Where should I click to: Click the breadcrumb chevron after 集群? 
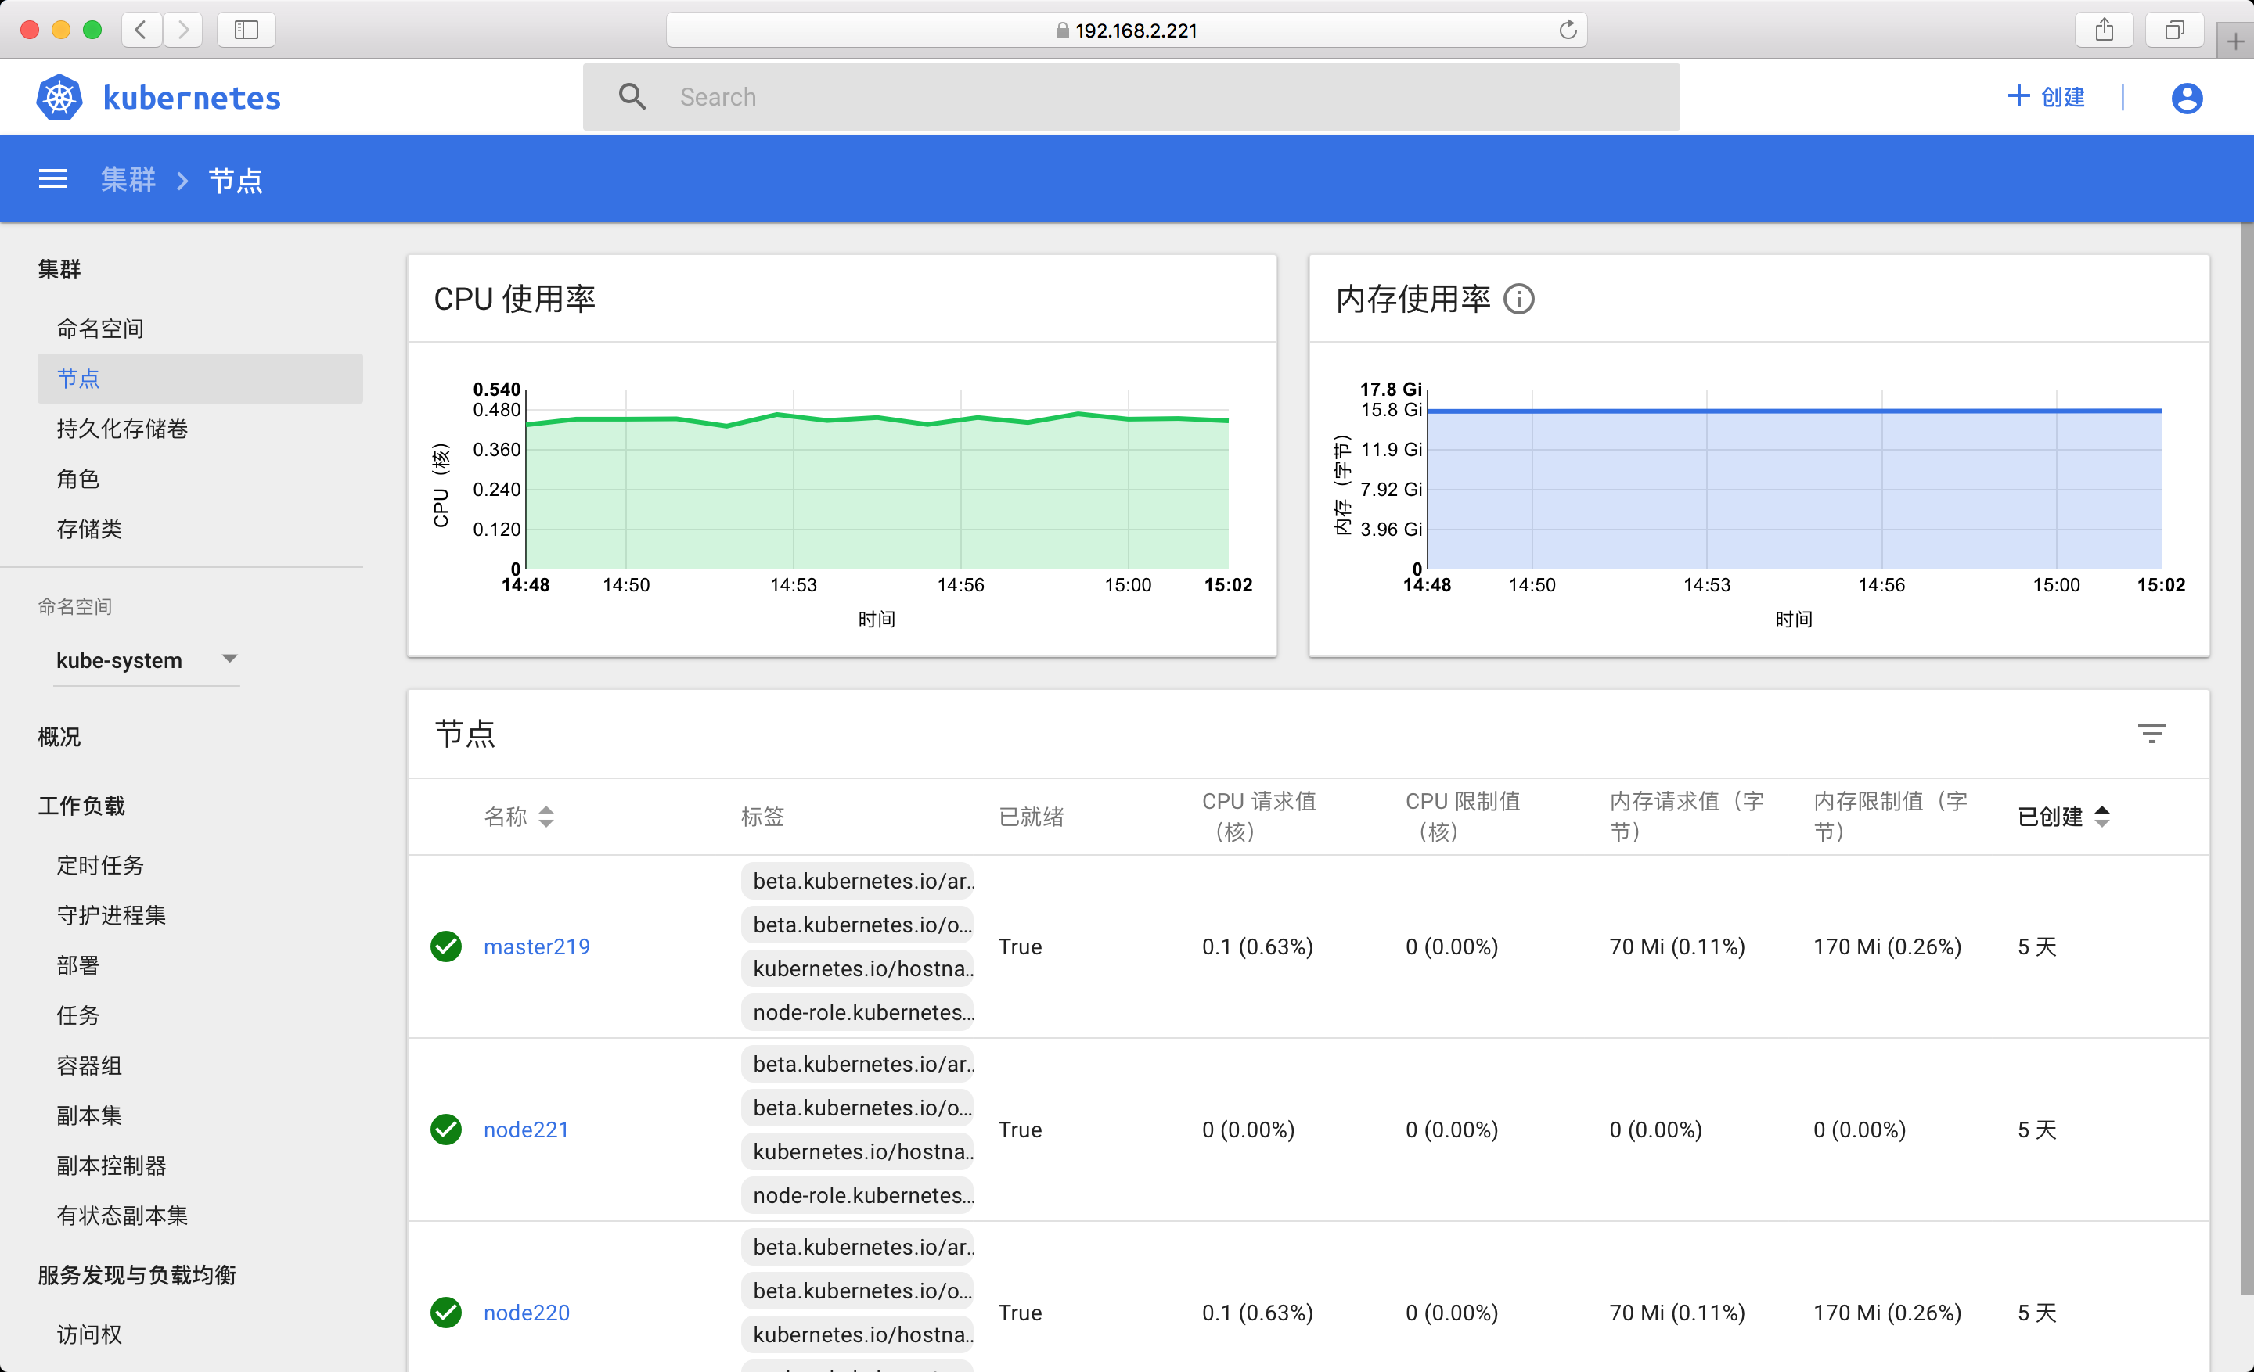click(x=183, y=181)
